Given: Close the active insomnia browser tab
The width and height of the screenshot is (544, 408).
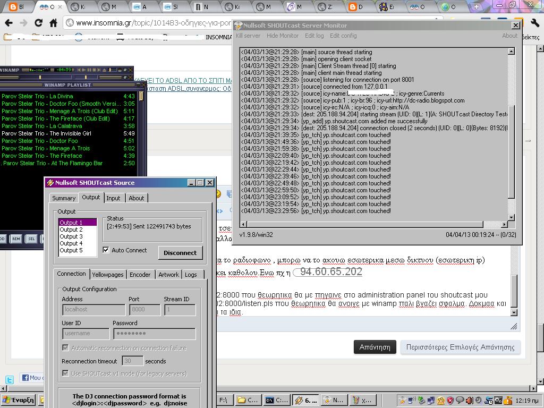Looking at the screenshot, I should [x=61, y=6].
